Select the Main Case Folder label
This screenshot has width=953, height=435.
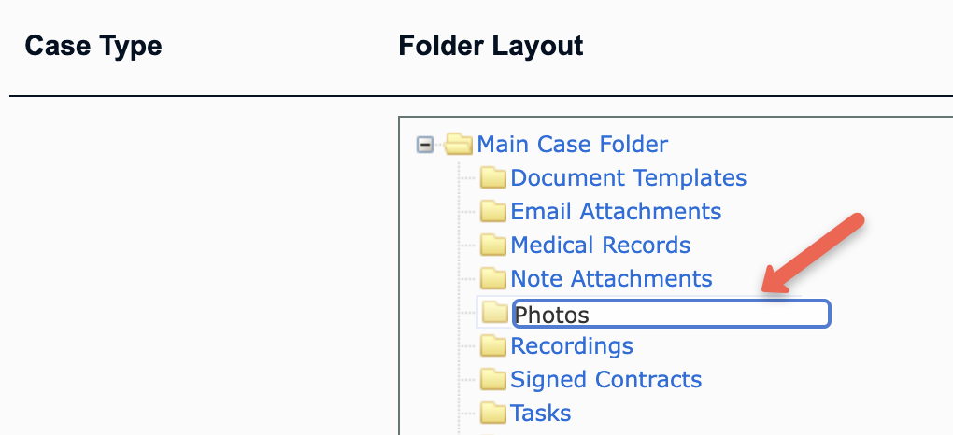[572, 145]
